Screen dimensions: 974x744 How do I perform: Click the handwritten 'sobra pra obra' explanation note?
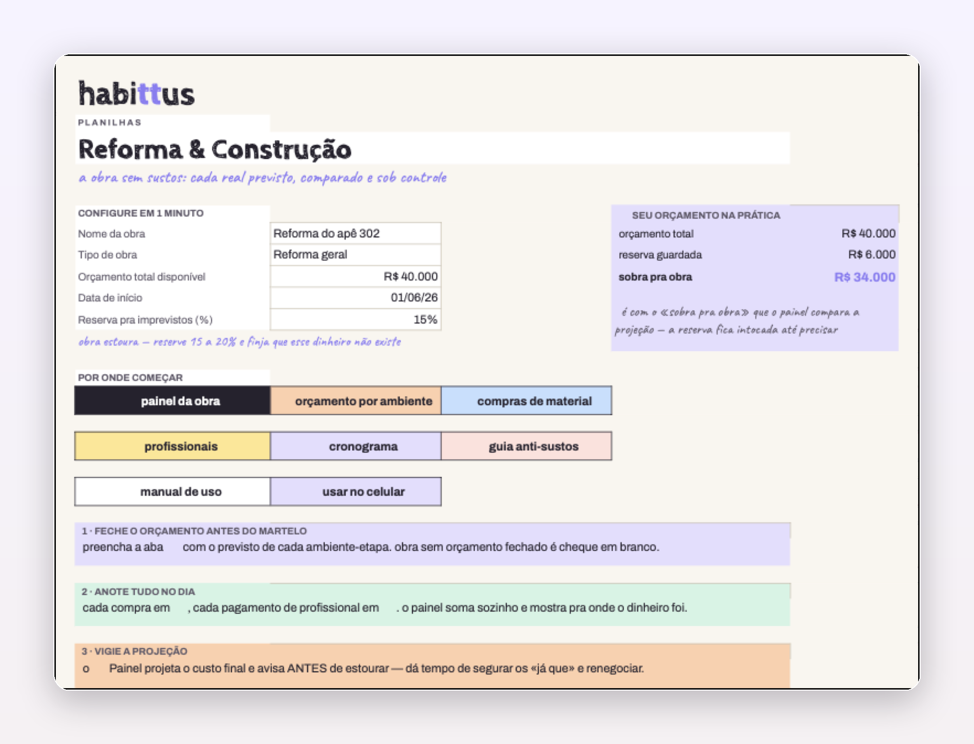(737, 321)
